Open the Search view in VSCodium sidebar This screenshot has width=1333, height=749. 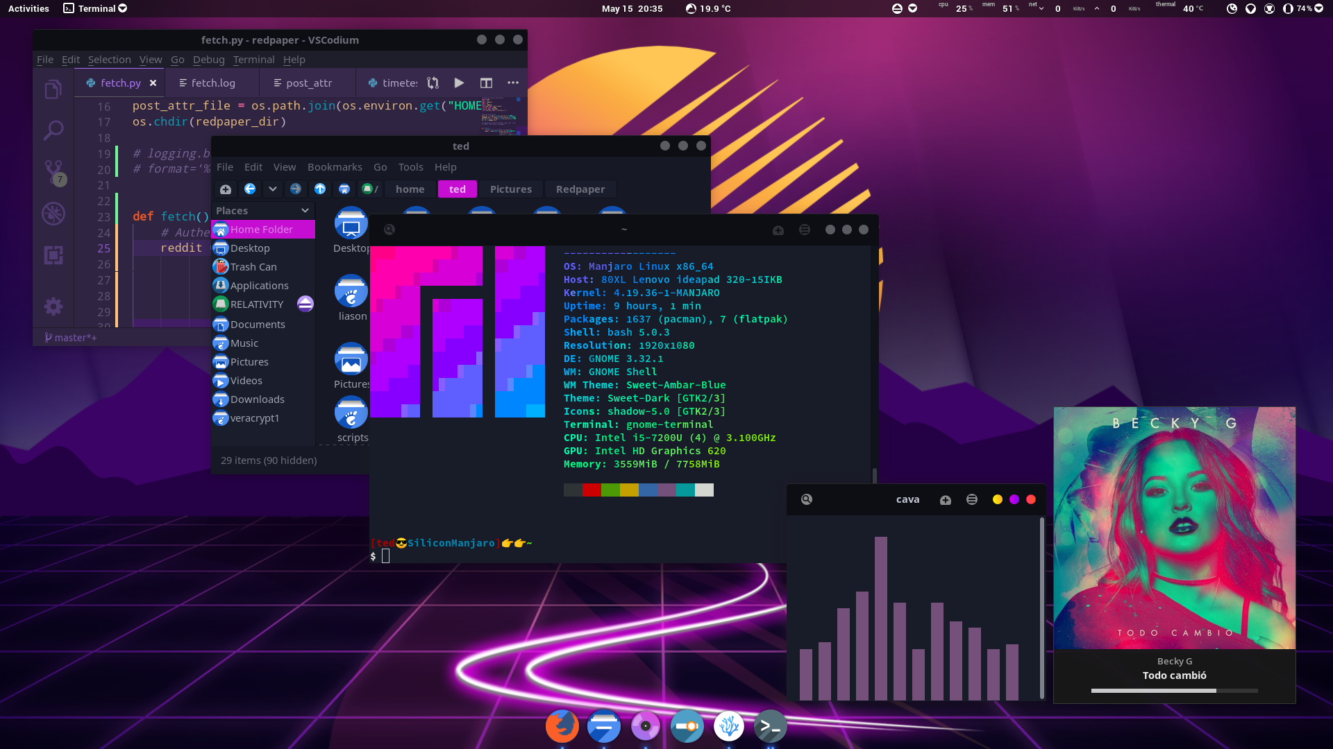[x=53, y=130]
